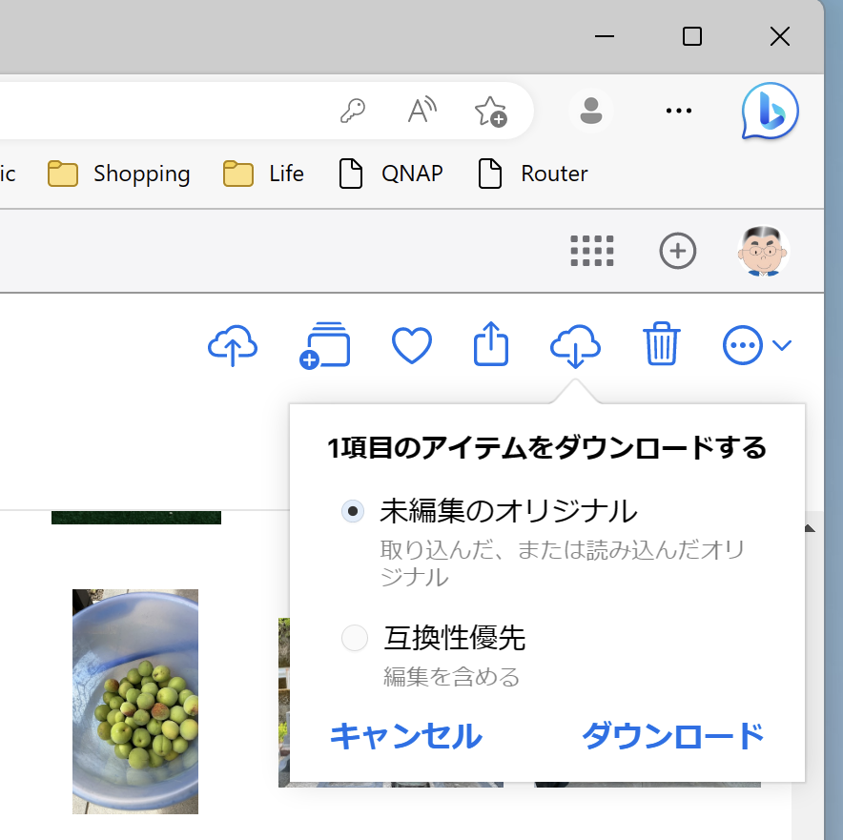Screen dimensions: 843x840
Task: Open the browser profile icon
Action: (591, 111)
